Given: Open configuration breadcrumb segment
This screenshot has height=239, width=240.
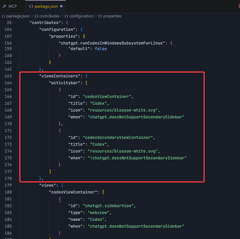Looking at the screenshot, I should pos(81,16).
